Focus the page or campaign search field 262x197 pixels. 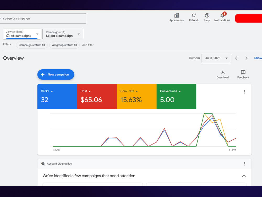pos(43,18)
